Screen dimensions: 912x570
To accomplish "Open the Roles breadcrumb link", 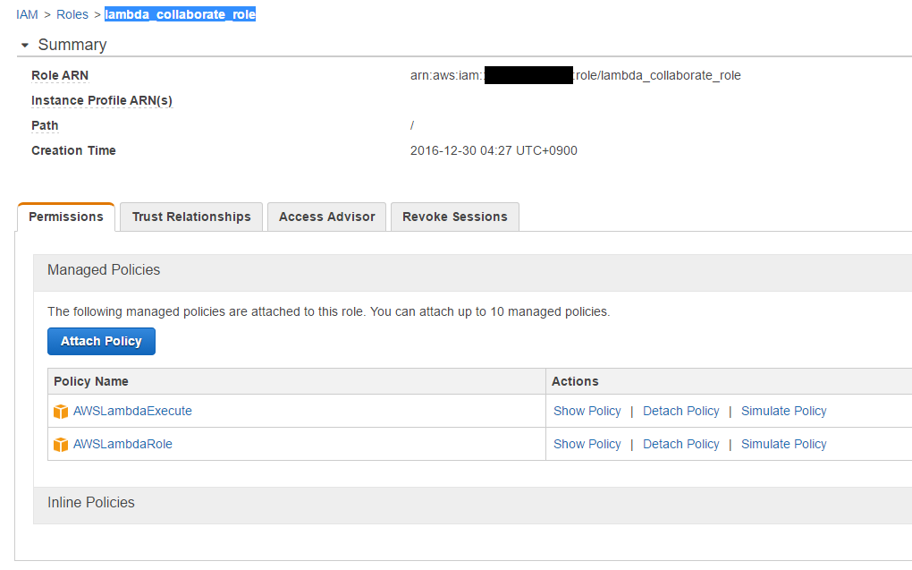I will [x=72, y=14].
